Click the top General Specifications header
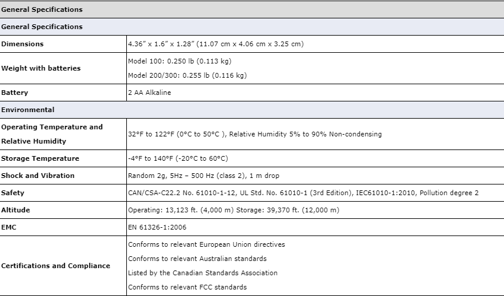Viewport: 504px width, 296px height. 252,9
